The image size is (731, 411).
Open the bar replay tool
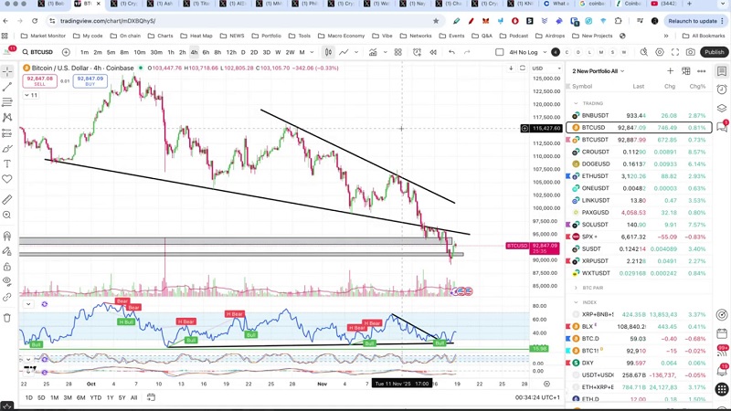click(x=430, y=52)
